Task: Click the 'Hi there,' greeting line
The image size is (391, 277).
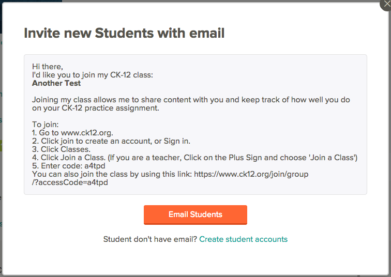Action: point(48,67)
